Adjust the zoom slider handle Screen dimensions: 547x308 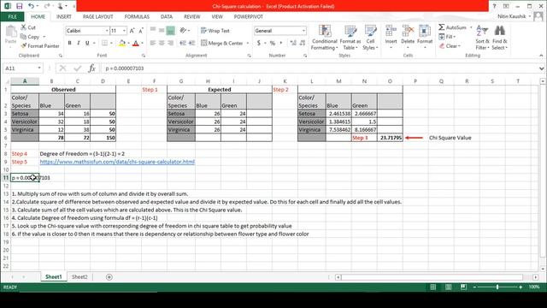point(497,287)
